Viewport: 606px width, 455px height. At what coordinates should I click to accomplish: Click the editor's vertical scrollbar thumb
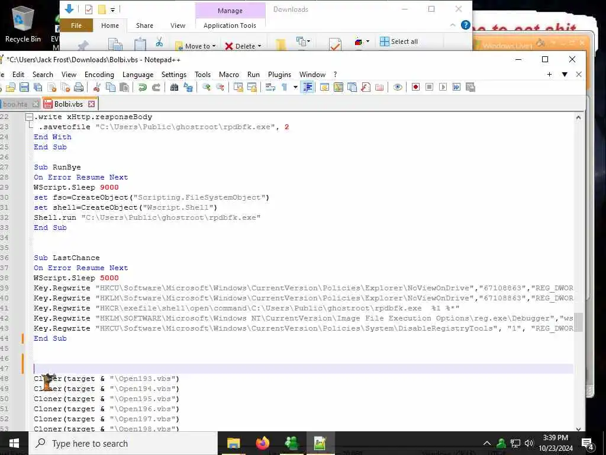pos(579,322)
